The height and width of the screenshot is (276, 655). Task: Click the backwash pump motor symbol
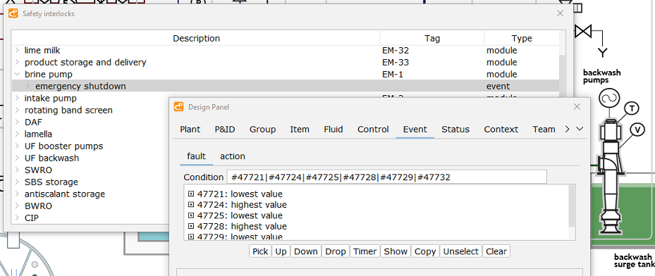[x=608, y=99]
